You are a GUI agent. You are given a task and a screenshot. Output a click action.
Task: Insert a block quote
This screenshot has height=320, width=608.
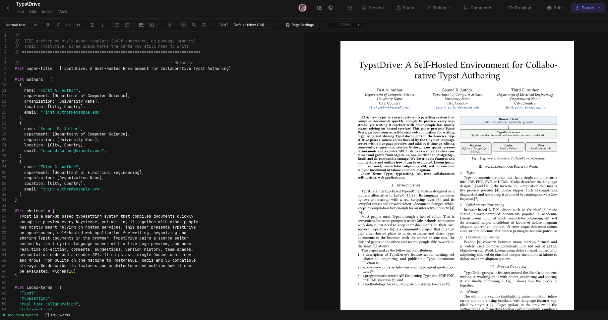pyautogui.click(x=79, y=25)
